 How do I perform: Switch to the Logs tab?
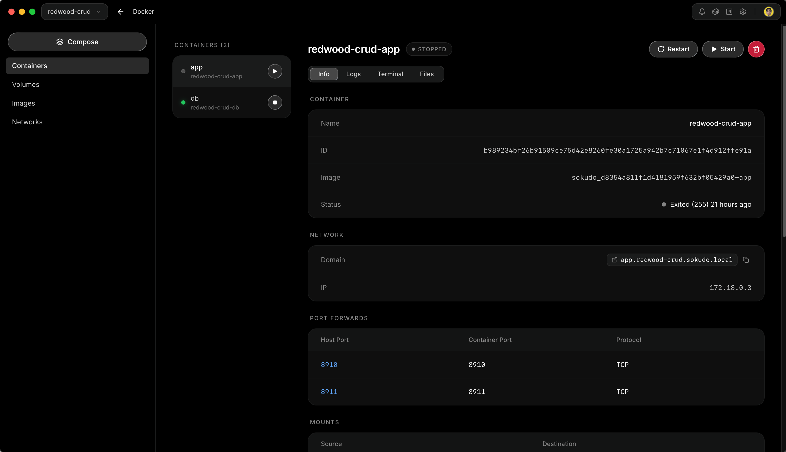click(x=353, y=74)
